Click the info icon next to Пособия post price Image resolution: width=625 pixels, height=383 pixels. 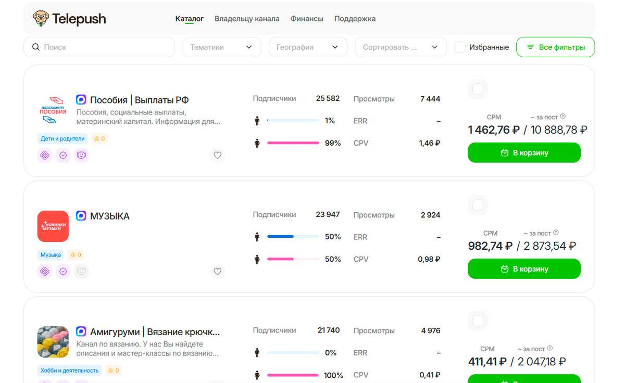coord(562,117)
